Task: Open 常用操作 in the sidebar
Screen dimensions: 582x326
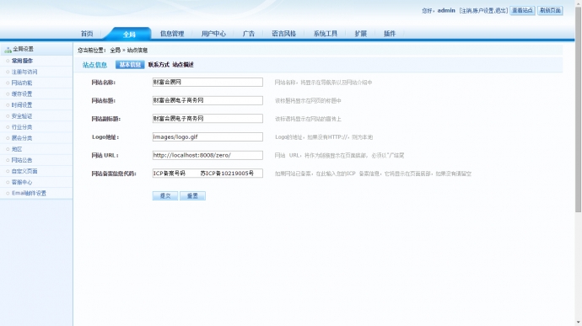Action: [22, 61]
